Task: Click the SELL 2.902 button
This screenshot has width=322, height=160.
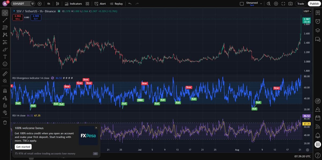Action: click(x=18, y=17)
